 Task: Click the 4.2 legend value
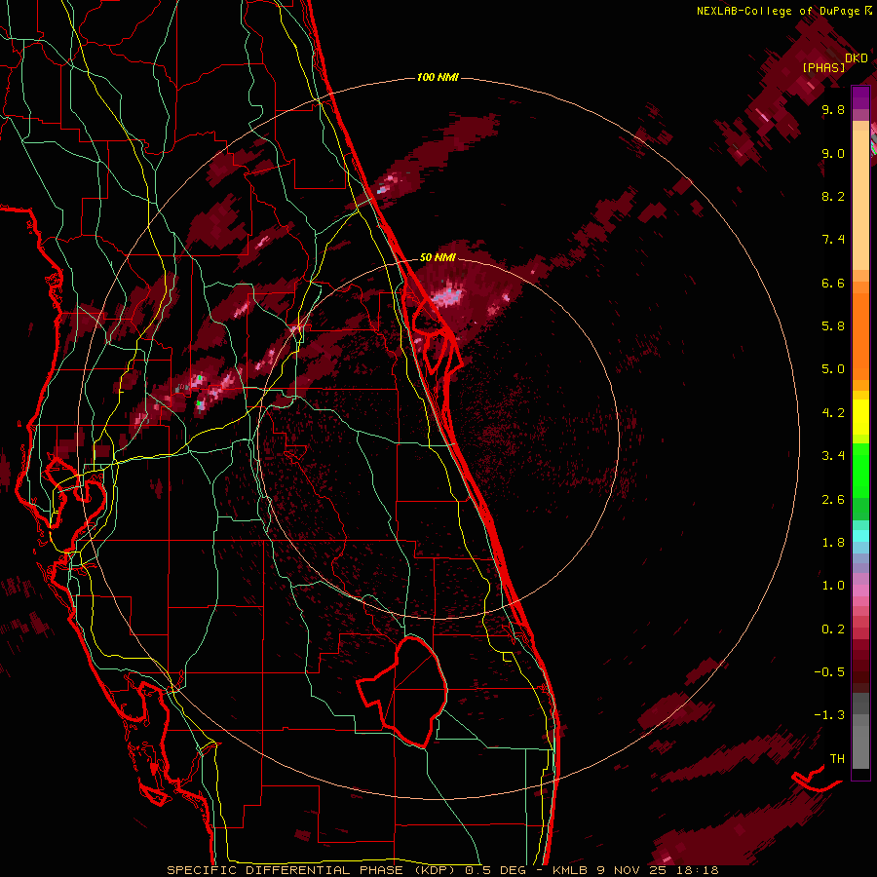pyautogui.click(x=833, y=413)
